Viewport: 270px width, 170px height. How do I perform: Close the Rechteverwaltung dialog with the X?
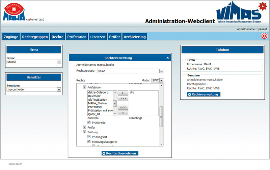167,58
